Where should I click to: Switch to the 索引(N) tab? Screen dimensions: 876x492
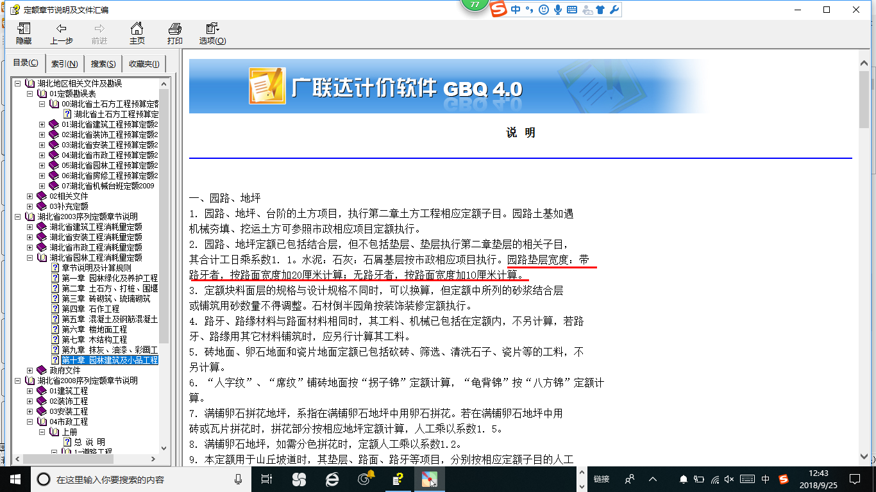(65, 64)
